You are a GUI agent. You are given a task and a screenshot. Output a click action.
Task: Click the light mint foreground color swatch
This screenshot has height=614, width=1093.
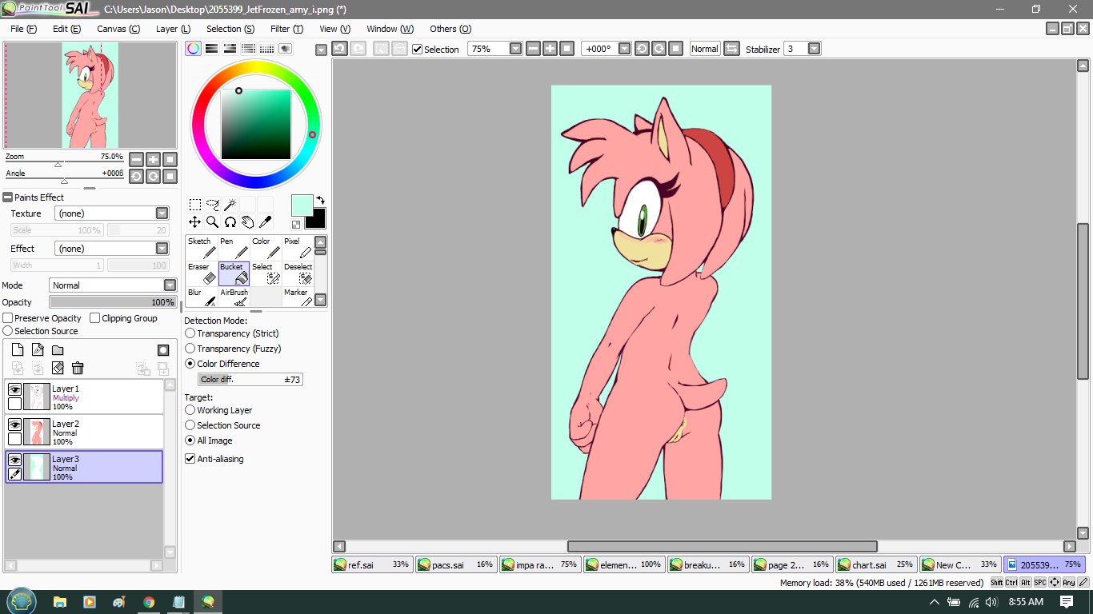[301, 205]
